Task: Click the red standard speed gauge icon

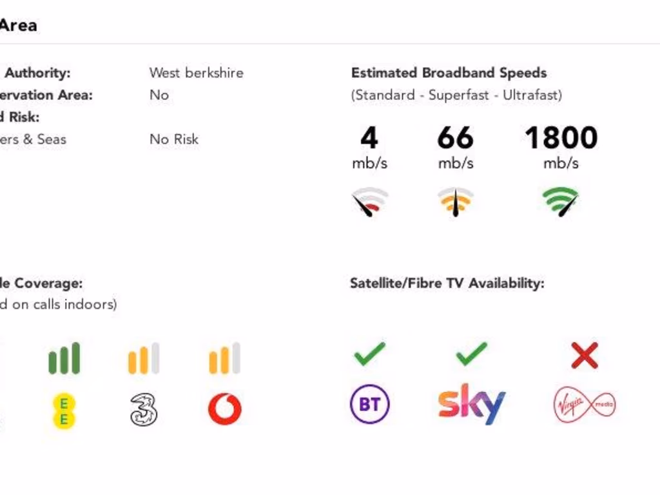Action: 369,202
